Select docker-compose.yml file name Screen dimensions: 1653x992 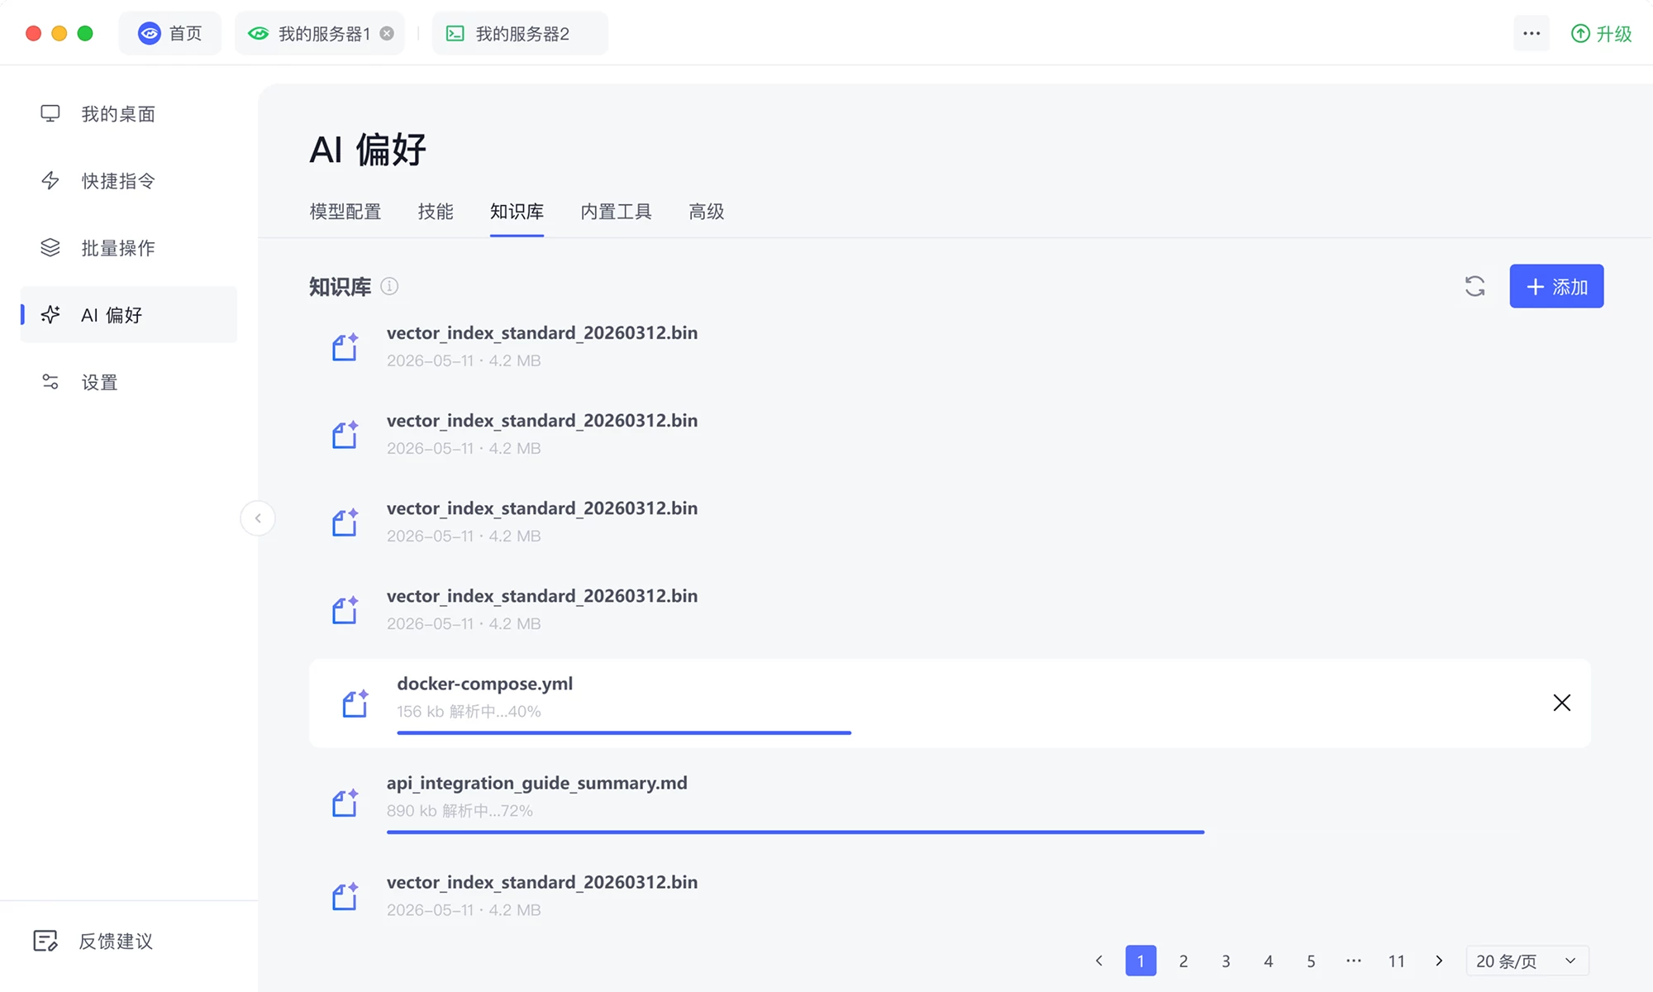pos(484,684)
